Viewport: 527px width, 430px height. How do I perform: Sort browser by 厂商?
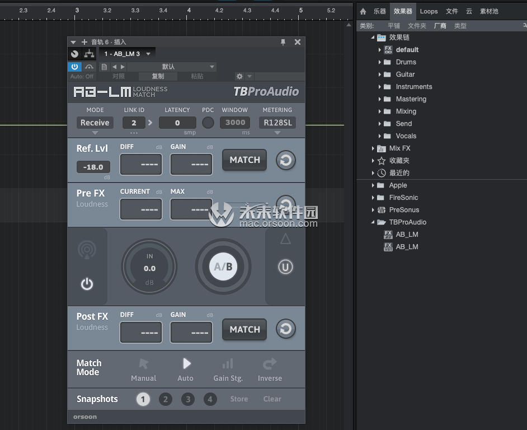[x=440, y=26]
